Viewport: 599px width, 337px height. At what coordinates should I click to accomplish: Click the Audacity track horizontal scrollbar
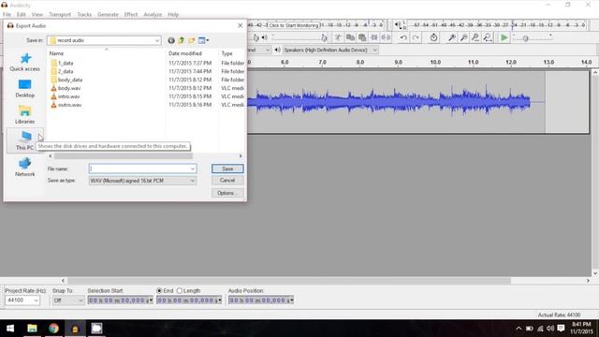(x=289, y=281)
